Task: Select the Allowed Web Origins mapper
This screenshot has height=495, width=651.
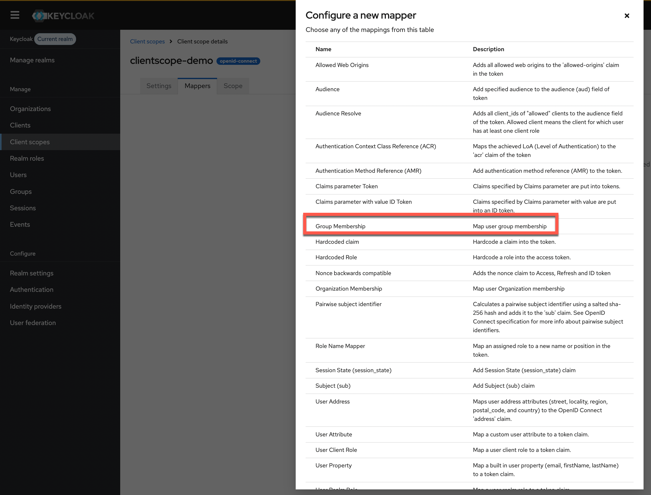Action: (x=342, y=65)
